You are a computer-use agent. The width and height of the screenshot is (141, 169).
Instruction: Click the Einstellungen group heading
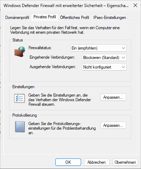click(x=23, y=87)
